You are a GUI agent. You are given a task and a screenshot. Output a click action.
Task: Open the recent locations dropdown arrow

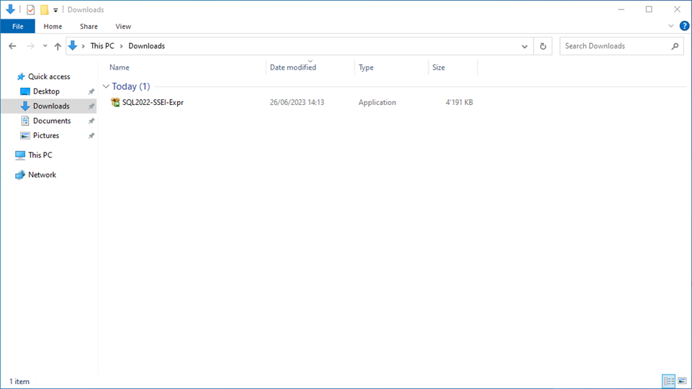click(45, 46)
